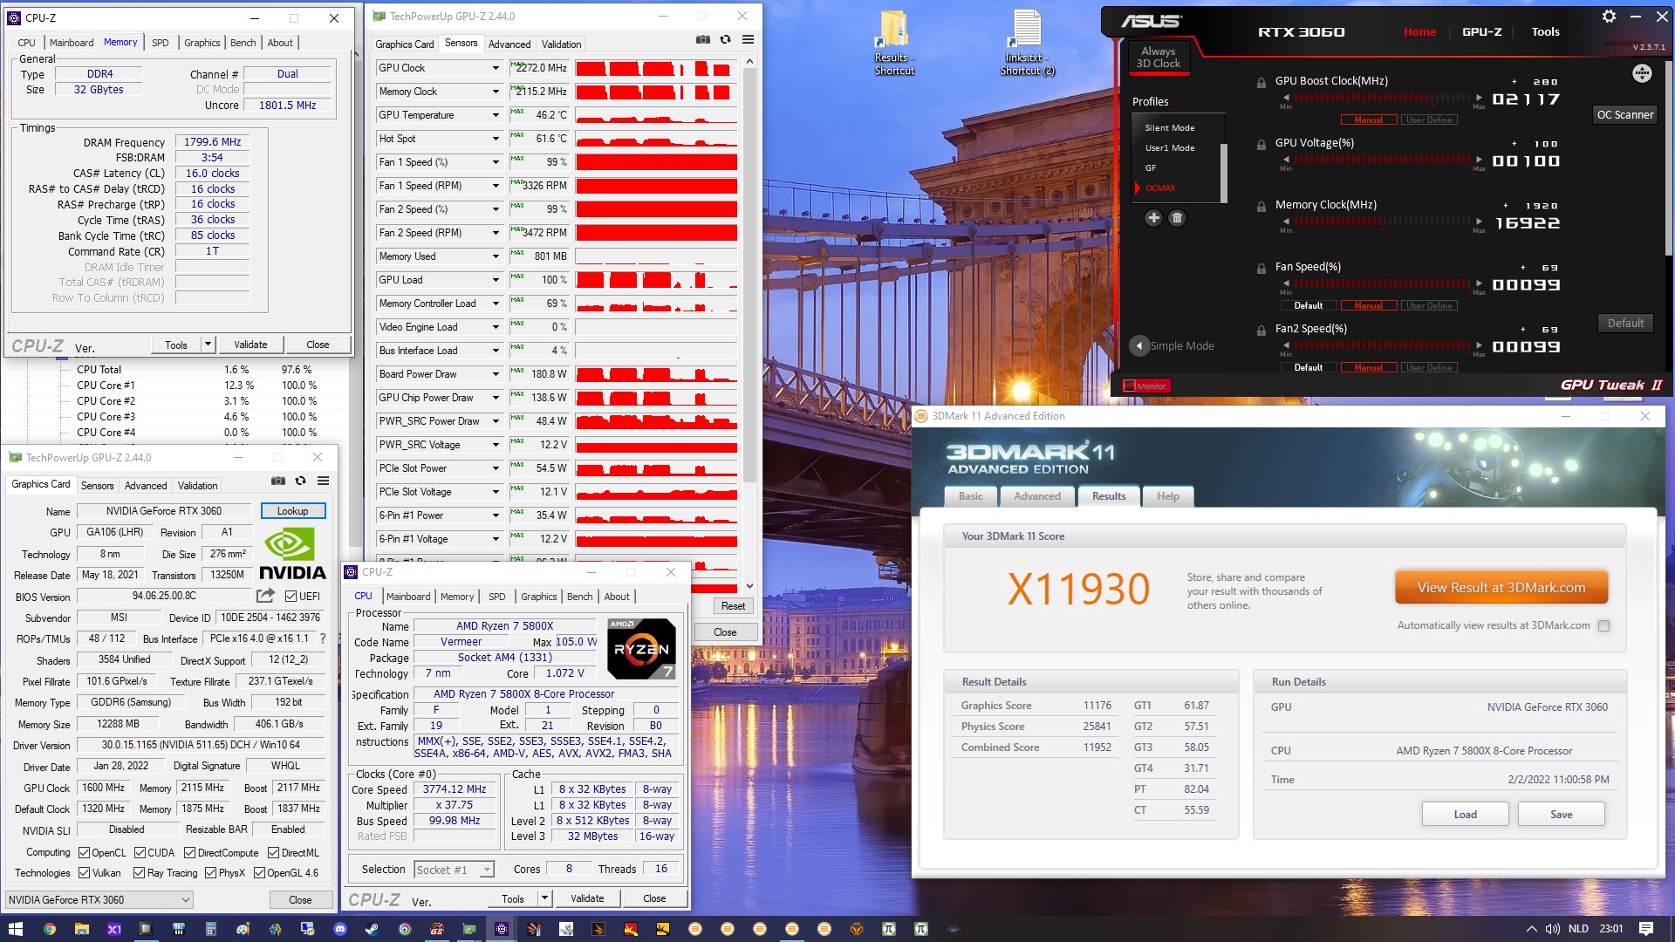The height and width of the screenshot is (942, 1675).
Task: Open Hot Spot sensor dropdown
Action: 496,139
